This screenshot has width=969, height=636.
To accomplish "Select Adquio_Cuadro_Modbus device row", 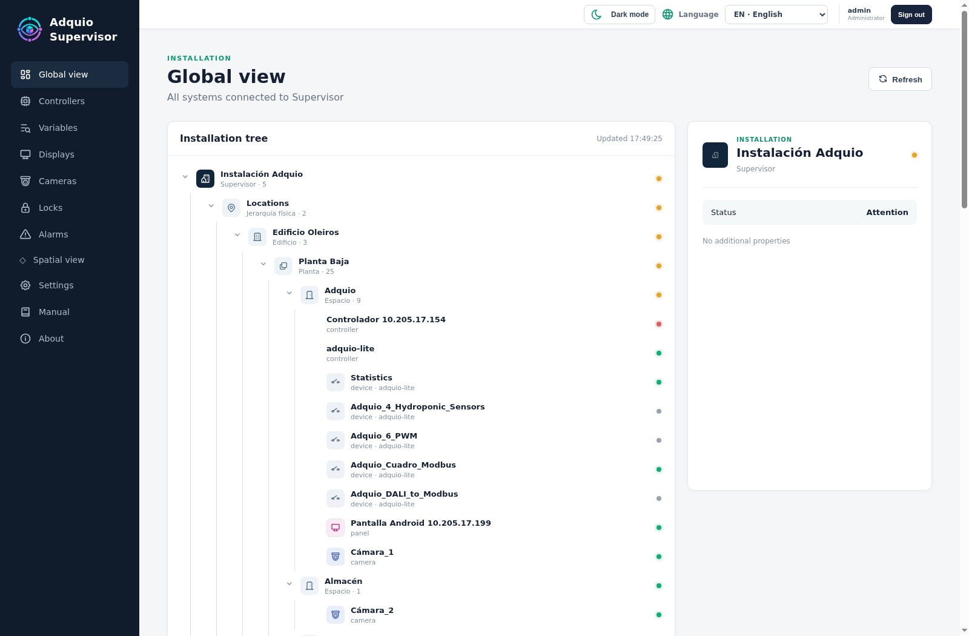I will (x=494, y=469).
